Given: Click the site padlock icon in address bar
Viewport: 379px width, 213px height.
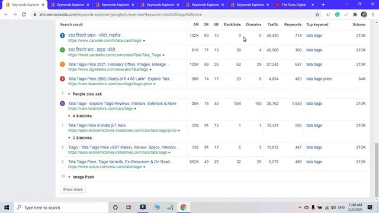Looking at the screenshot, I should point(35,14).
